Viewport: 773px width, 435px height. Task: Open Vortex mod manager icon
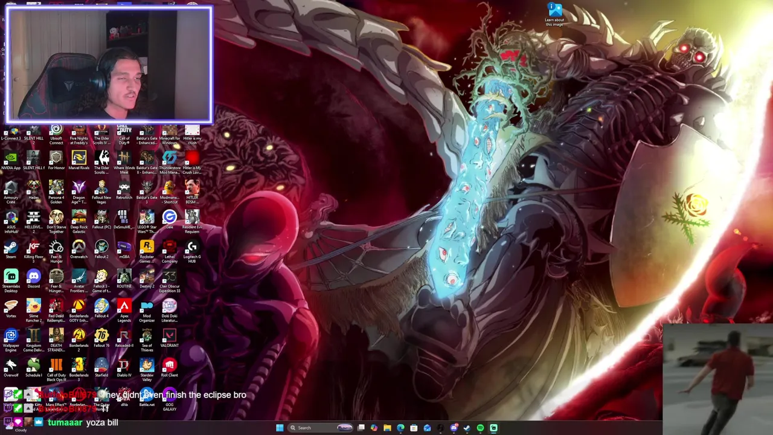click(x=11, y=309)
